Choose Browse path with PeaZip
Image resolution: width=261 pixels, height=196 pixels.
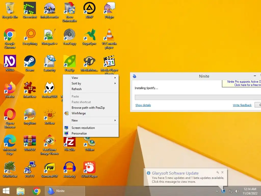click(x=91, y=108)
